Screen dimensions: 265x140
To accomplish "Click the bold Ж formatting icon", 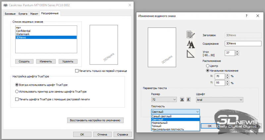I will click(182, 100).
